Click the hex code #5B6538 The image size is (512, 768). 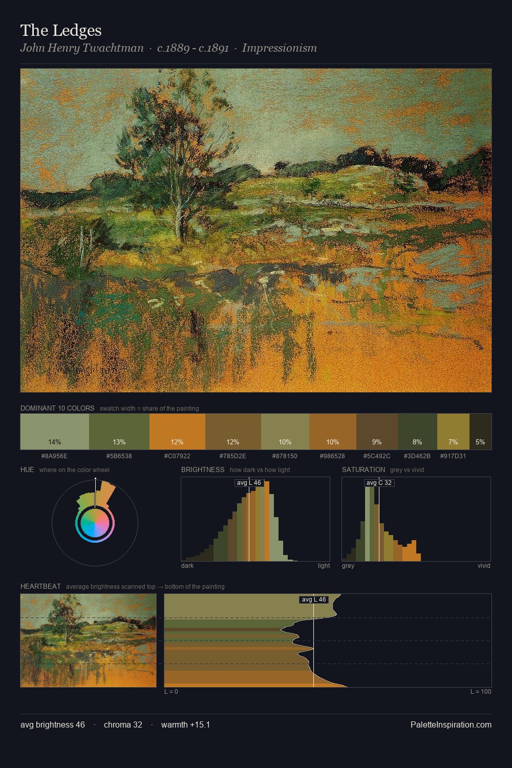(x=119, y=456)
